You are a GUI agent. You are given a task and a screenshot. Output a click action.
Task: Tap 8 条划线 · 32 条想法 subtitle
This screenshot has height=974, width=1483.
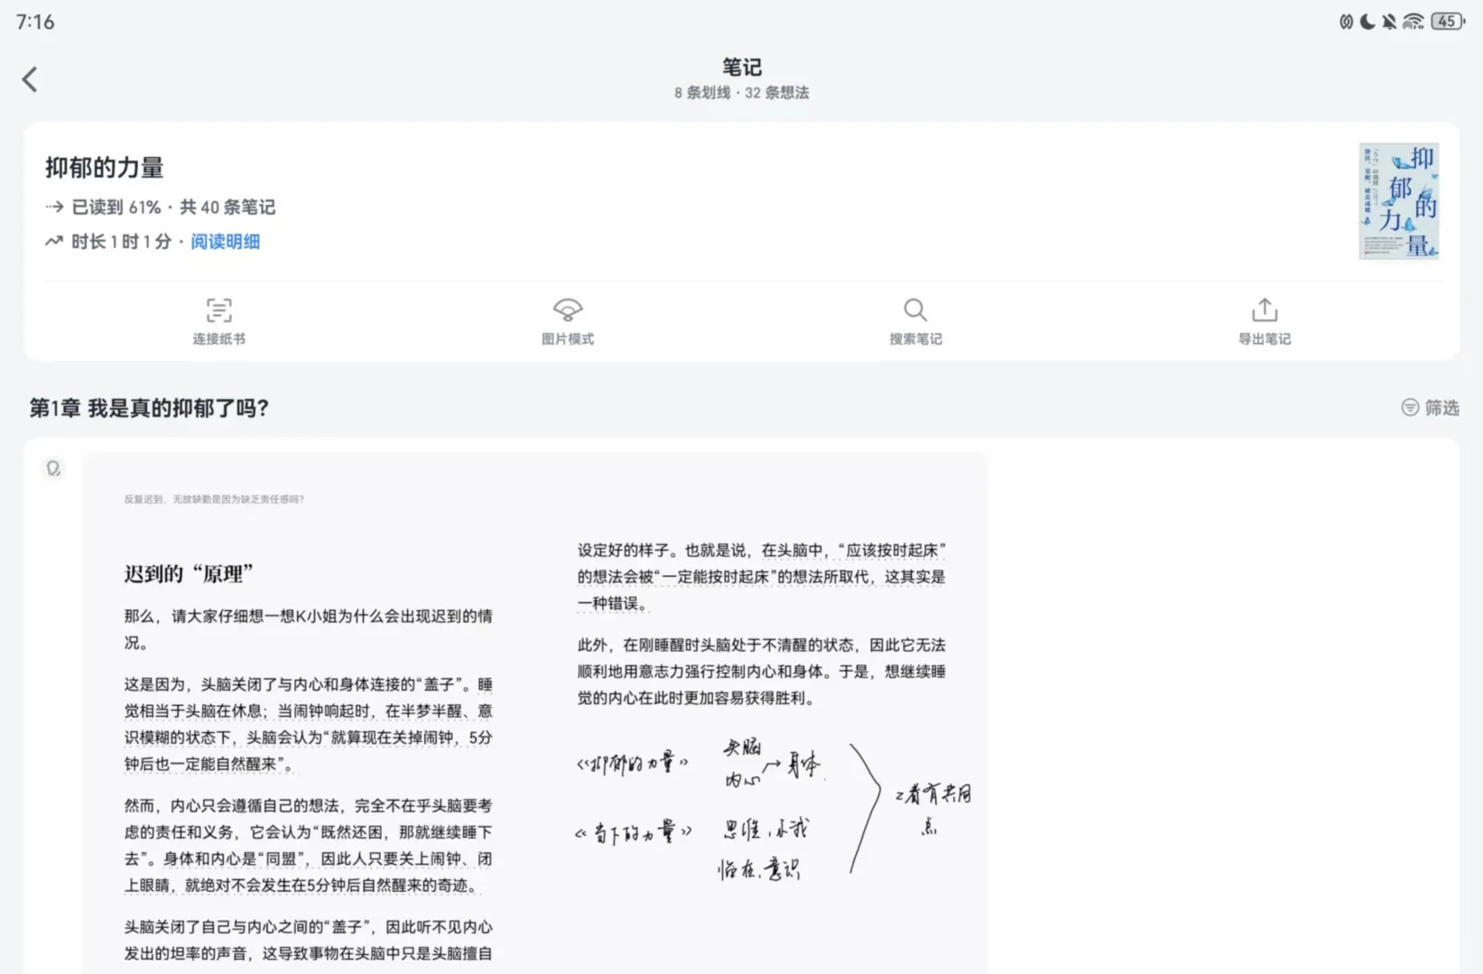[741, 93]
